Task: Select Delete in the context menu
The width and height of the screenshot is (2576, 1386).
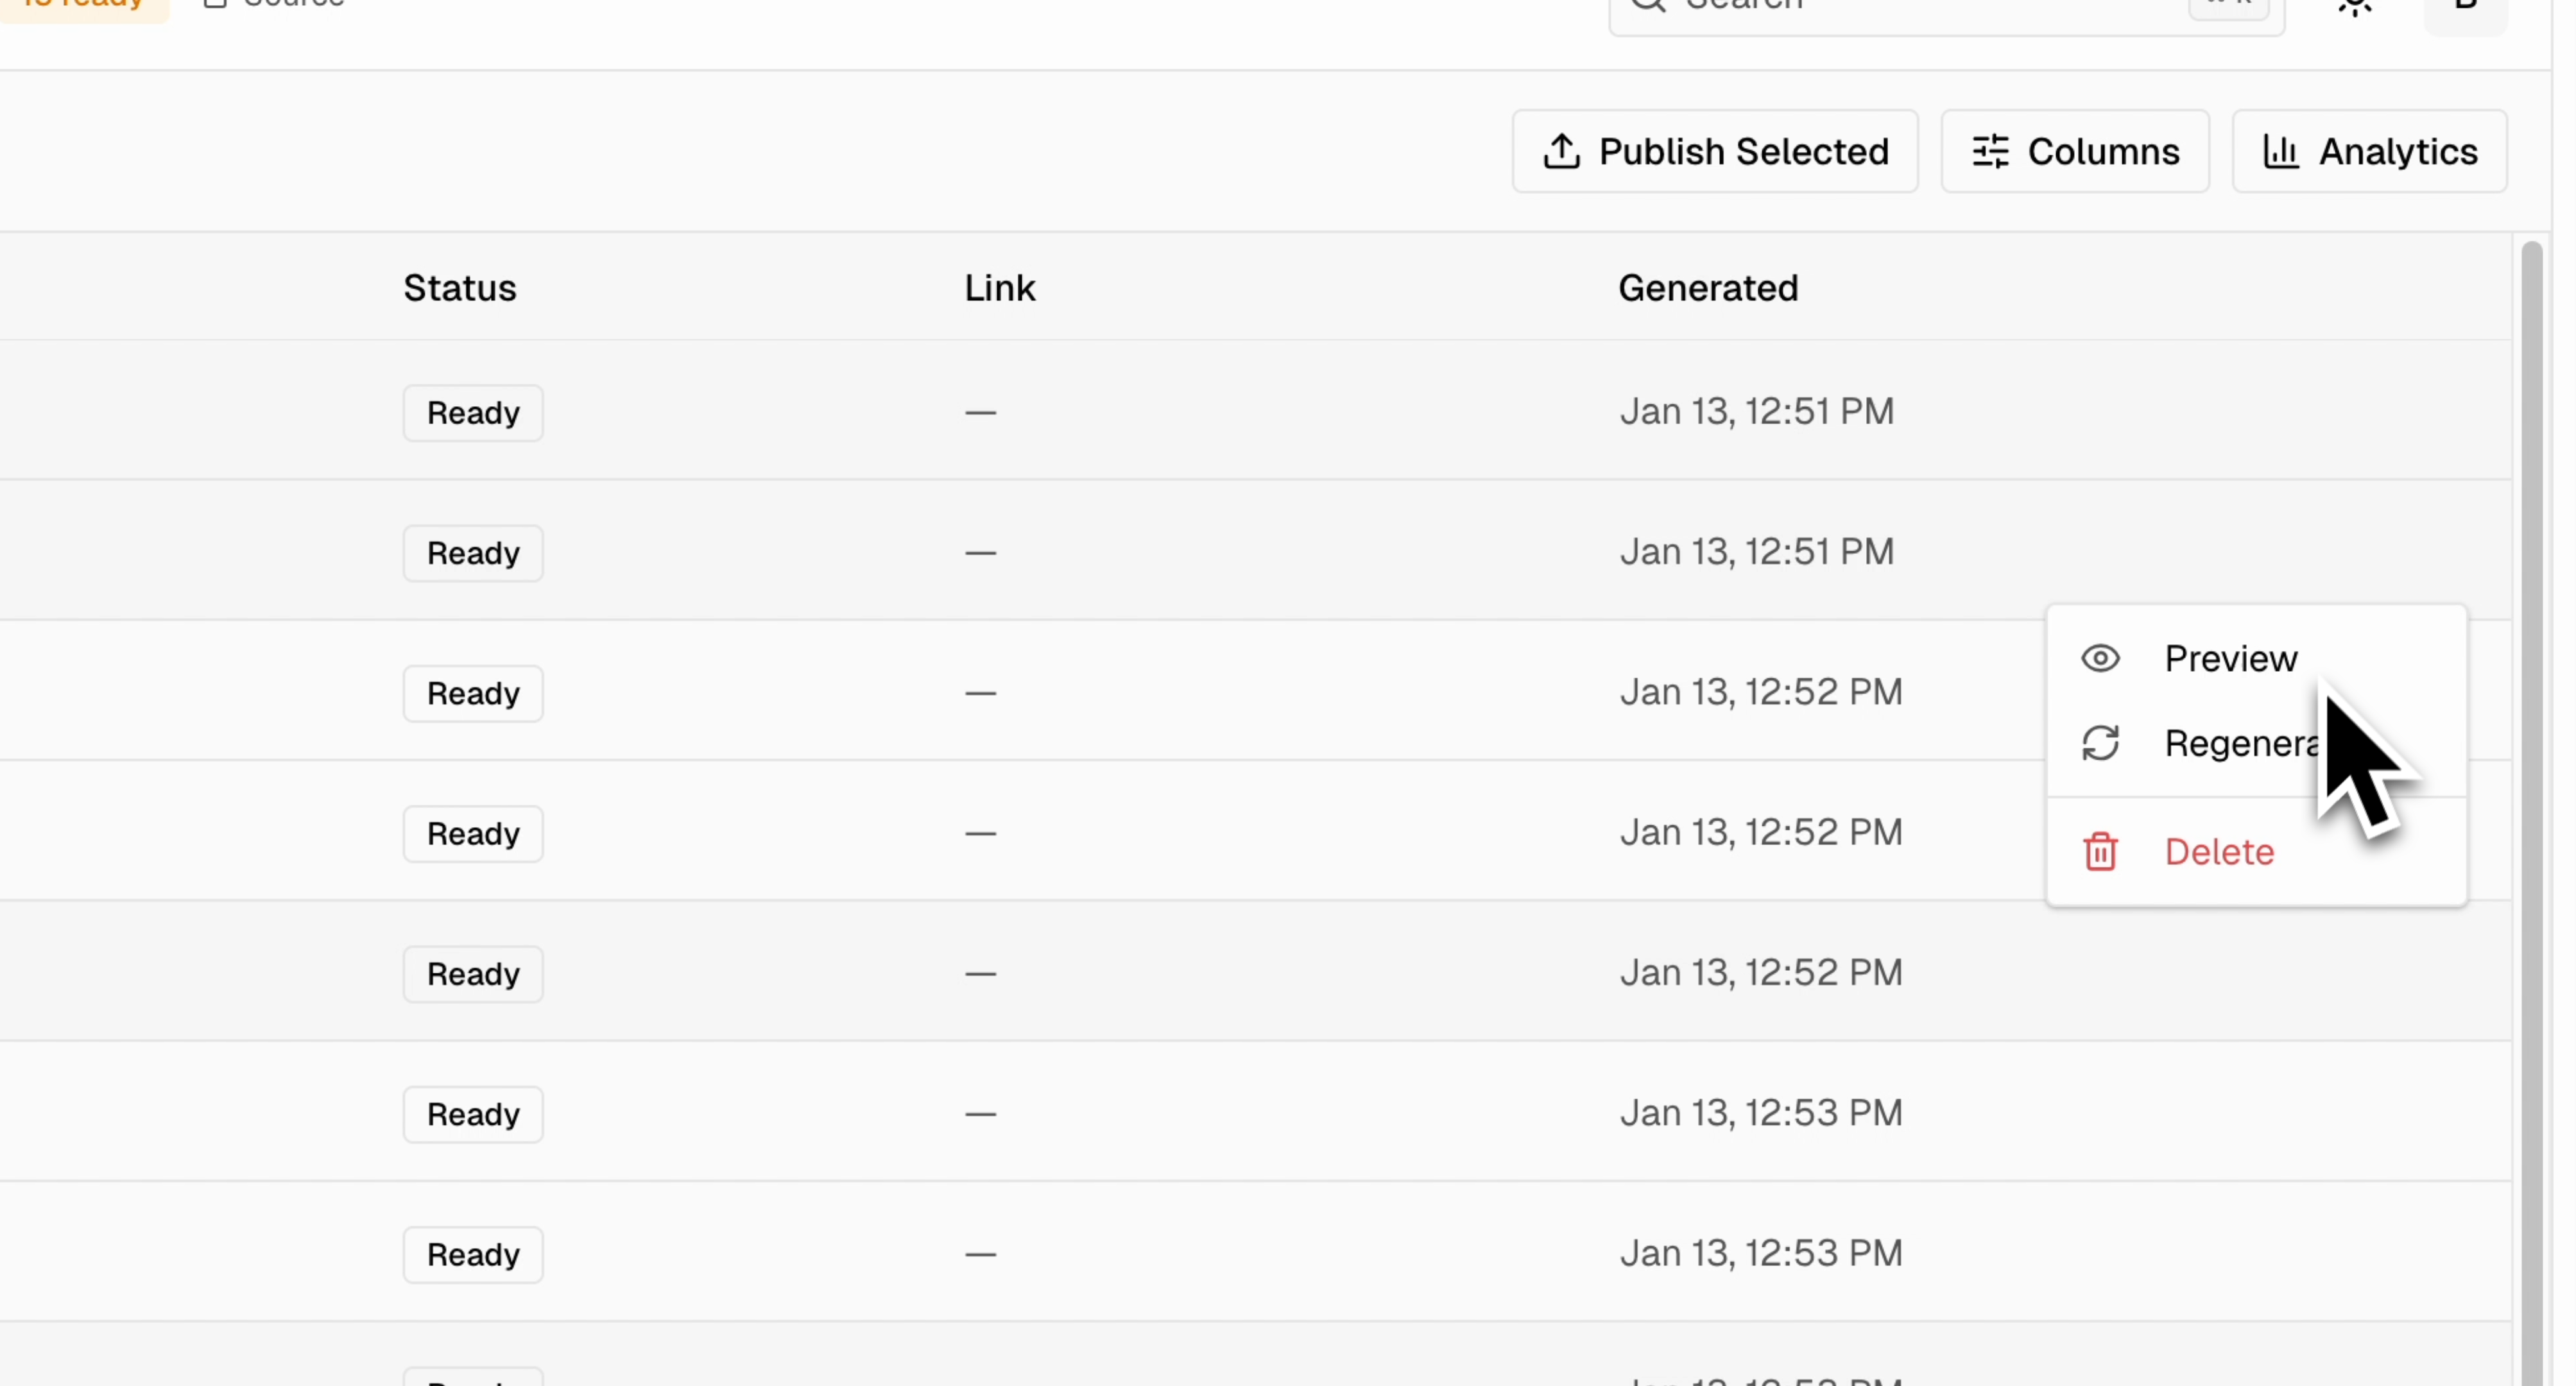Action: (2219, 852)
